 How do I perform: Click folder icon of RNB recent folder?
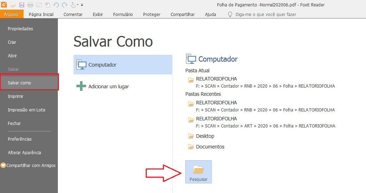(x=191, y=104)
